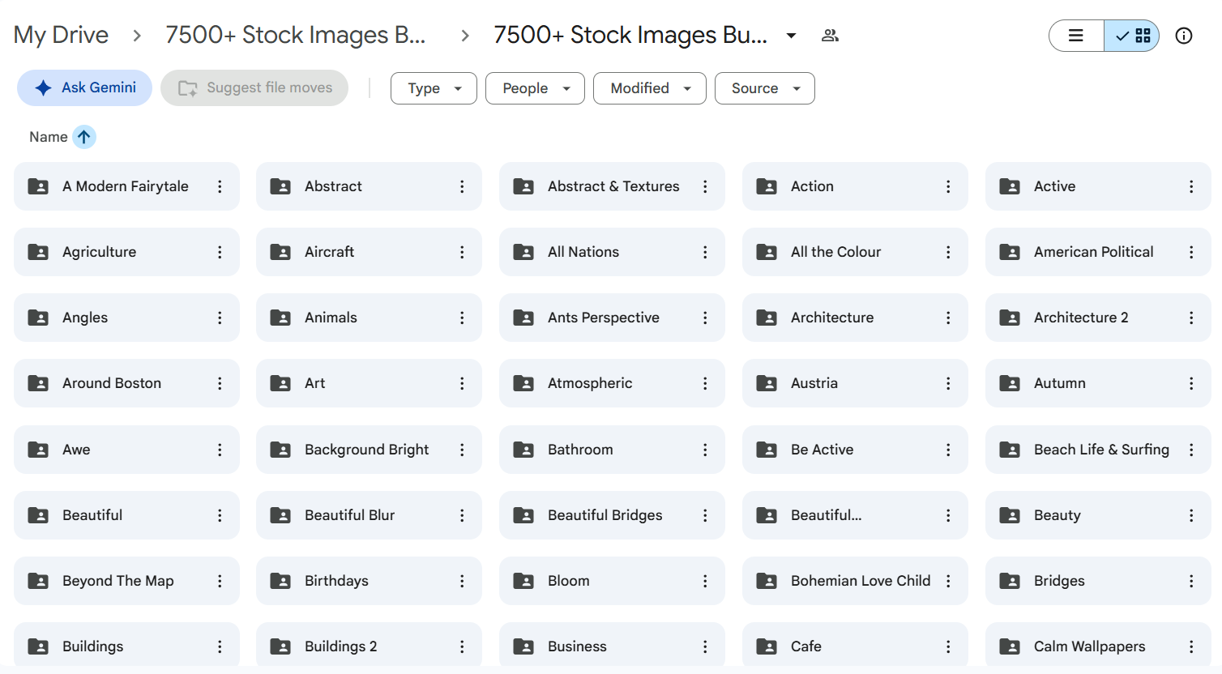The width and height of the screenshot is (1222, 674).
Task: Select the Autumn folder
Action: 1098,383
